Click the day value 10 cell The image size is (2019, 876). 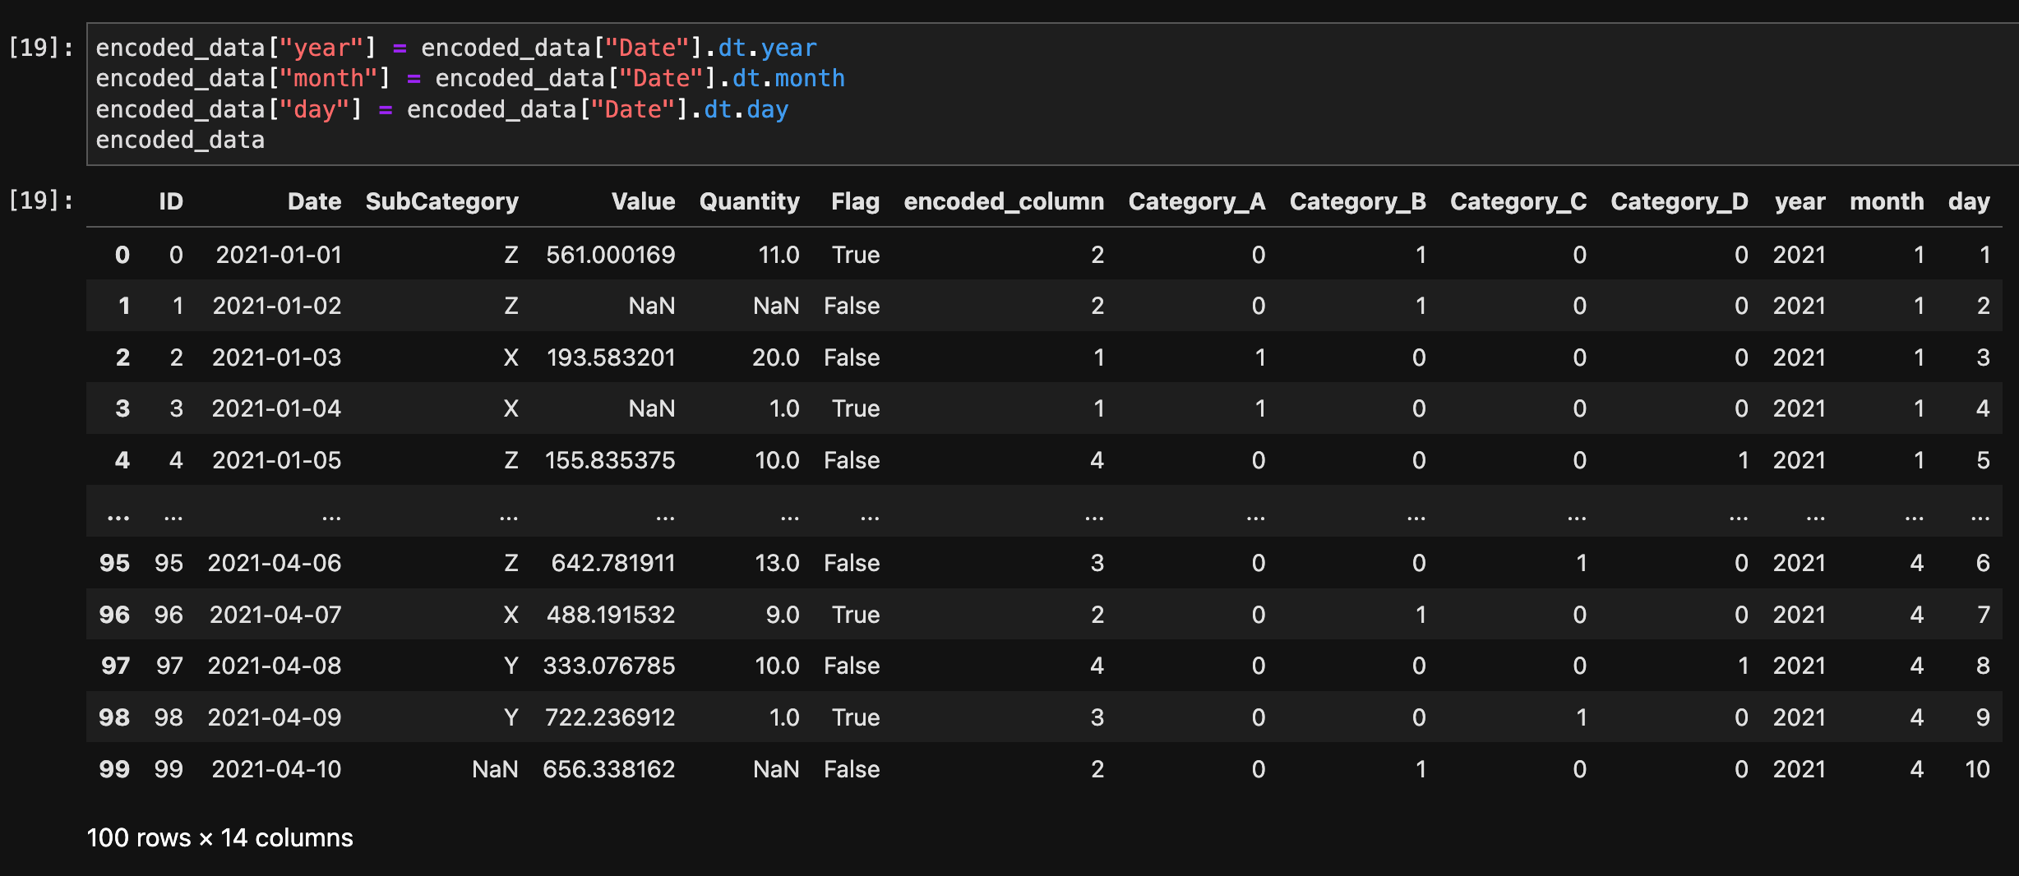click(x=1977, y=769)
